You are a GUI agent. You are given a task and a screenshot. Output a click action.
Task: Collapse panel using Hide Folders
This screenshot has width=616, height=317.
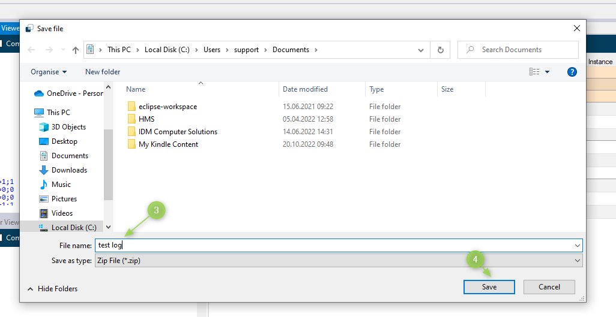tap(53, 289)
